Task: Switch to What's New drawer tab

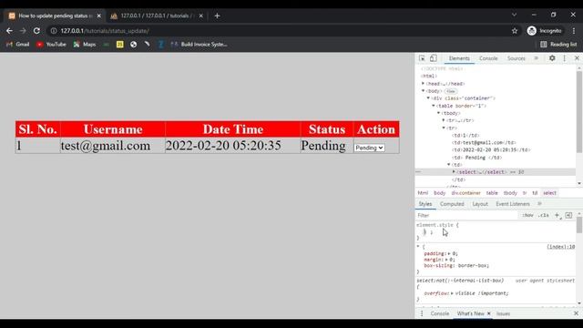Action: (x=470, y=313)
